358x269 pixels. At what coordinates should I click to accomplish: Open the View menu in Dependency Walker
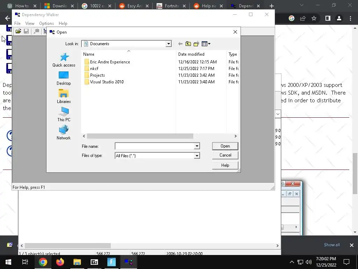tap(30, 23)
